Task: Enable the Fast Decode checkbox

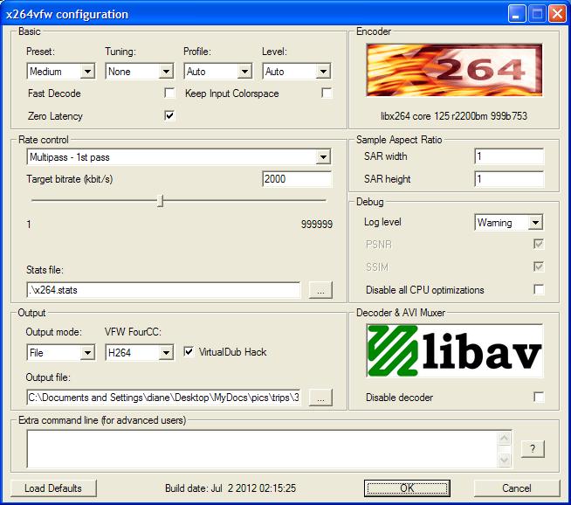Action: coord(169,93)
